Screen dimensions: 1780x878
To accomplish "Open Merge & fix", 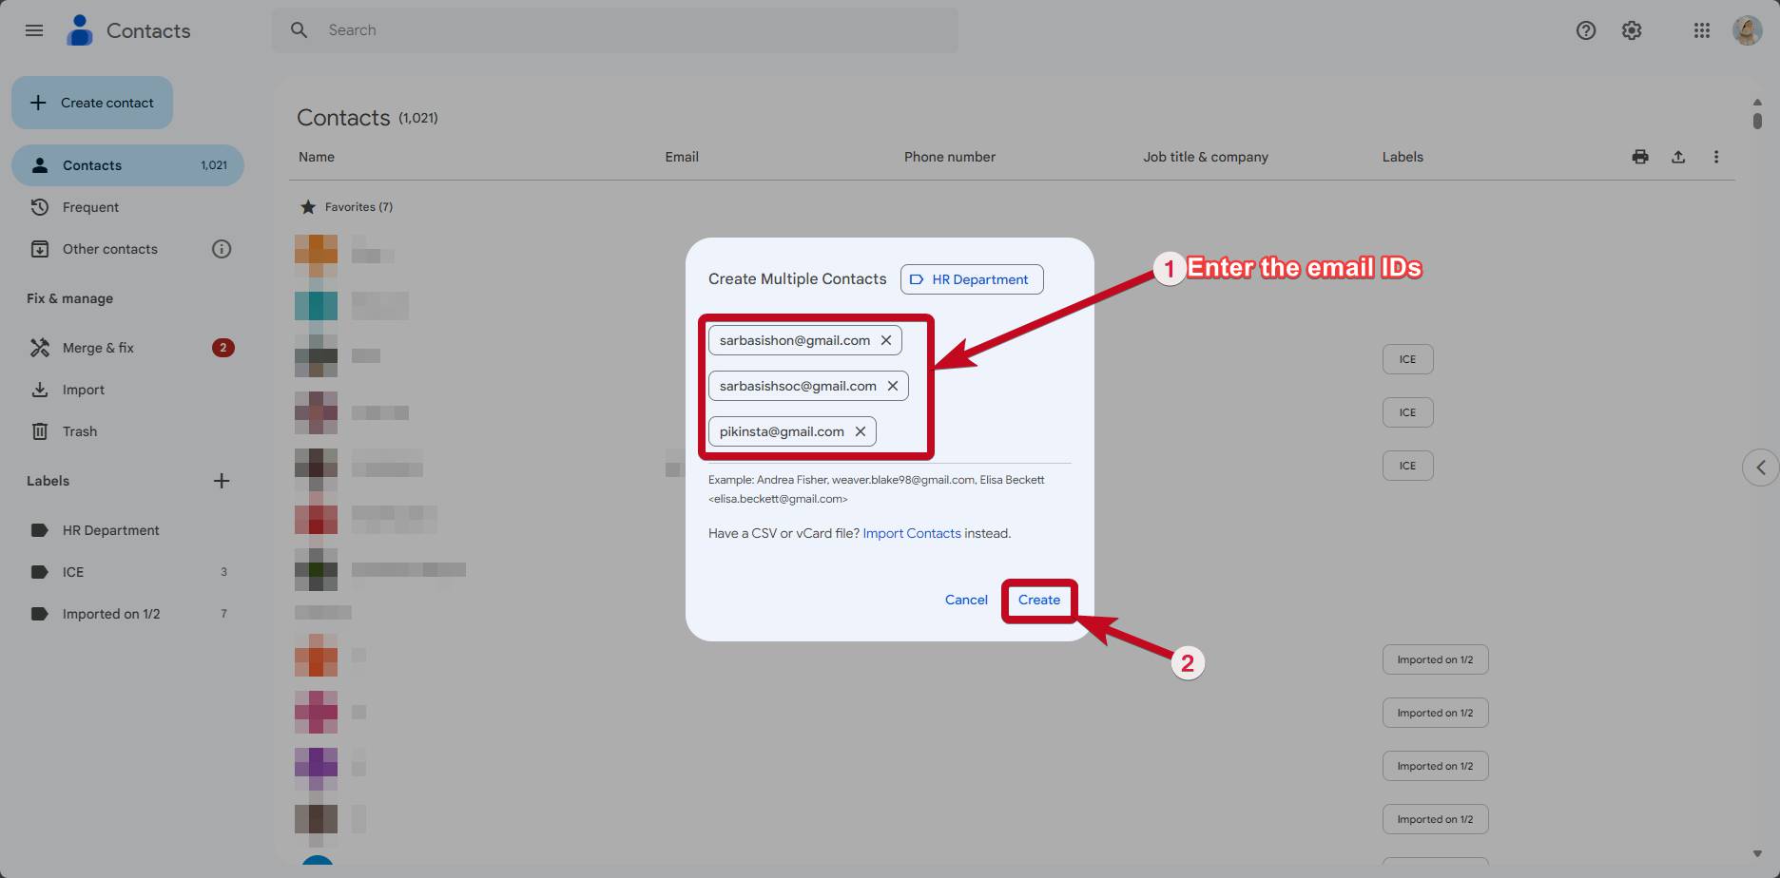I will 127,348.
